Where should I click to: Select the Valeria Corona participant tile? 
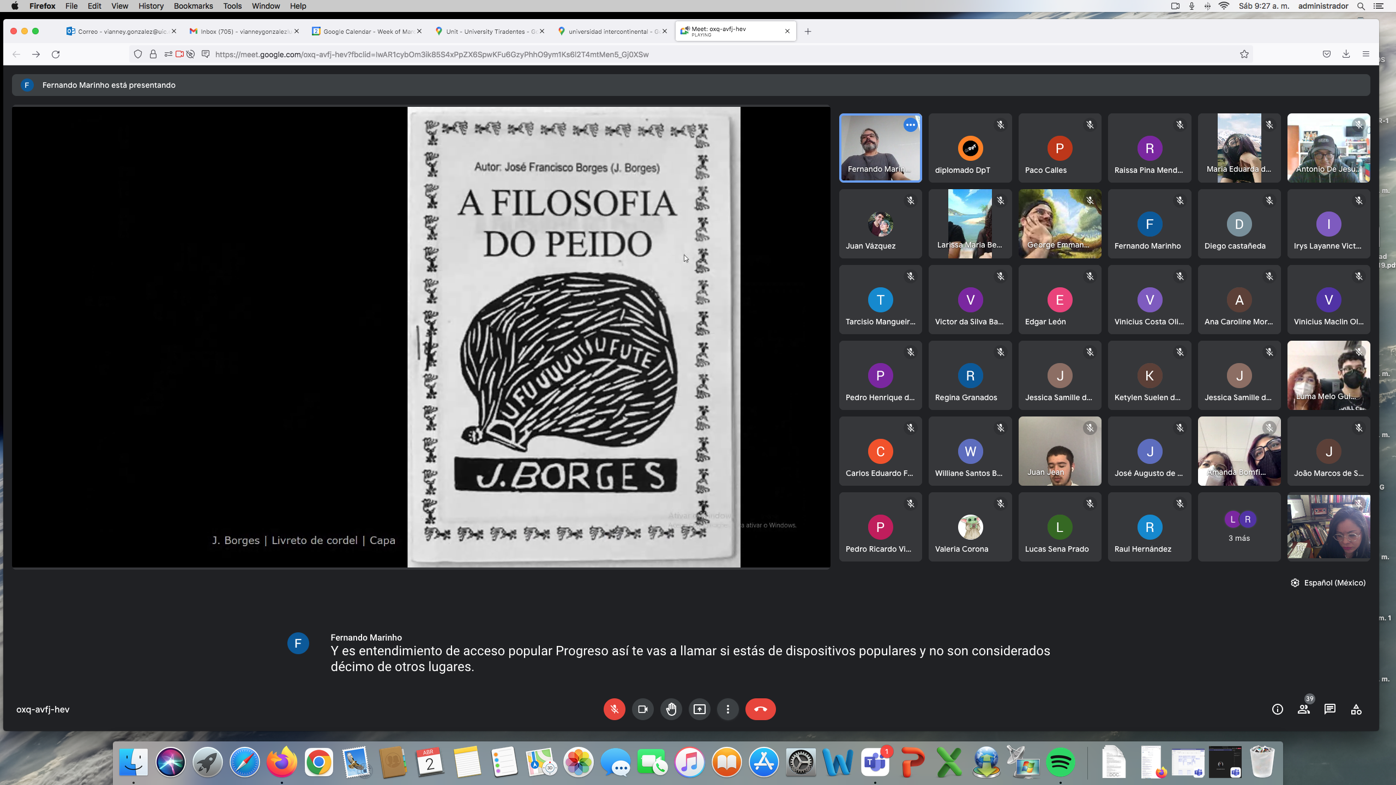[970, 527]
